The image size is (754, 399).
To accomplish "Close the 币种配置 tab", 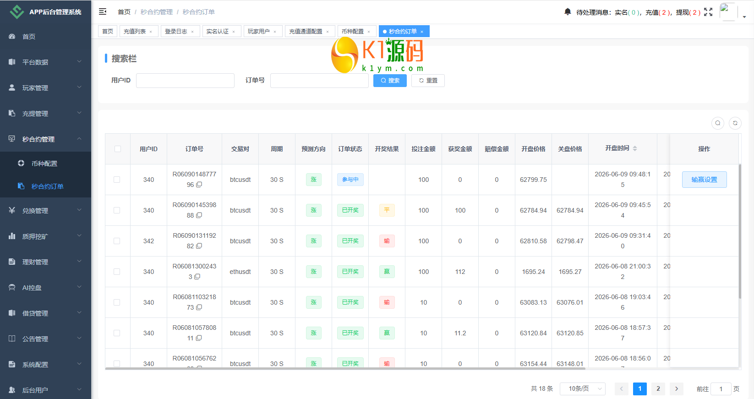I will (369, 32).
